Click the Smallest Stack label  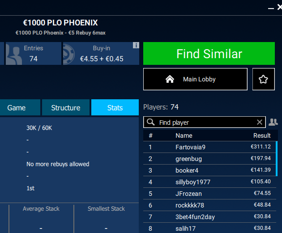click(106, 208)
